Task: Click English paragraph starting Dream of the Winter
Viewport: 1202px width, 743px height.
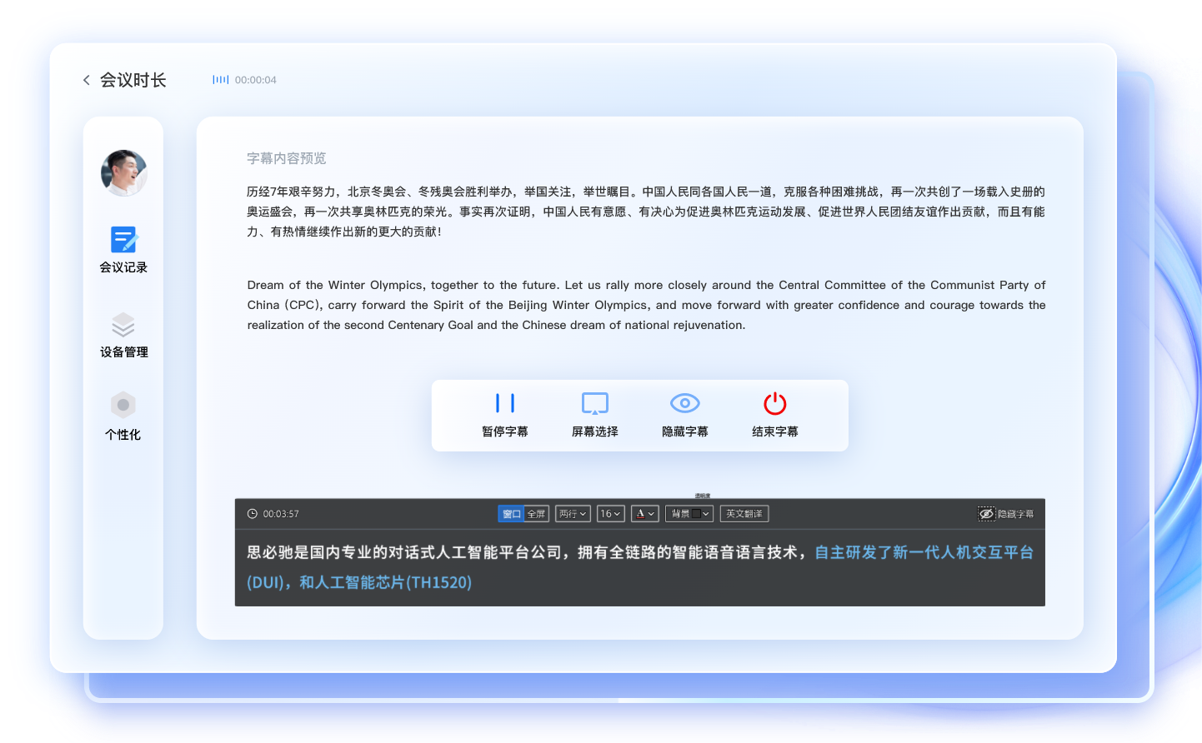Action: coord(646,305)
